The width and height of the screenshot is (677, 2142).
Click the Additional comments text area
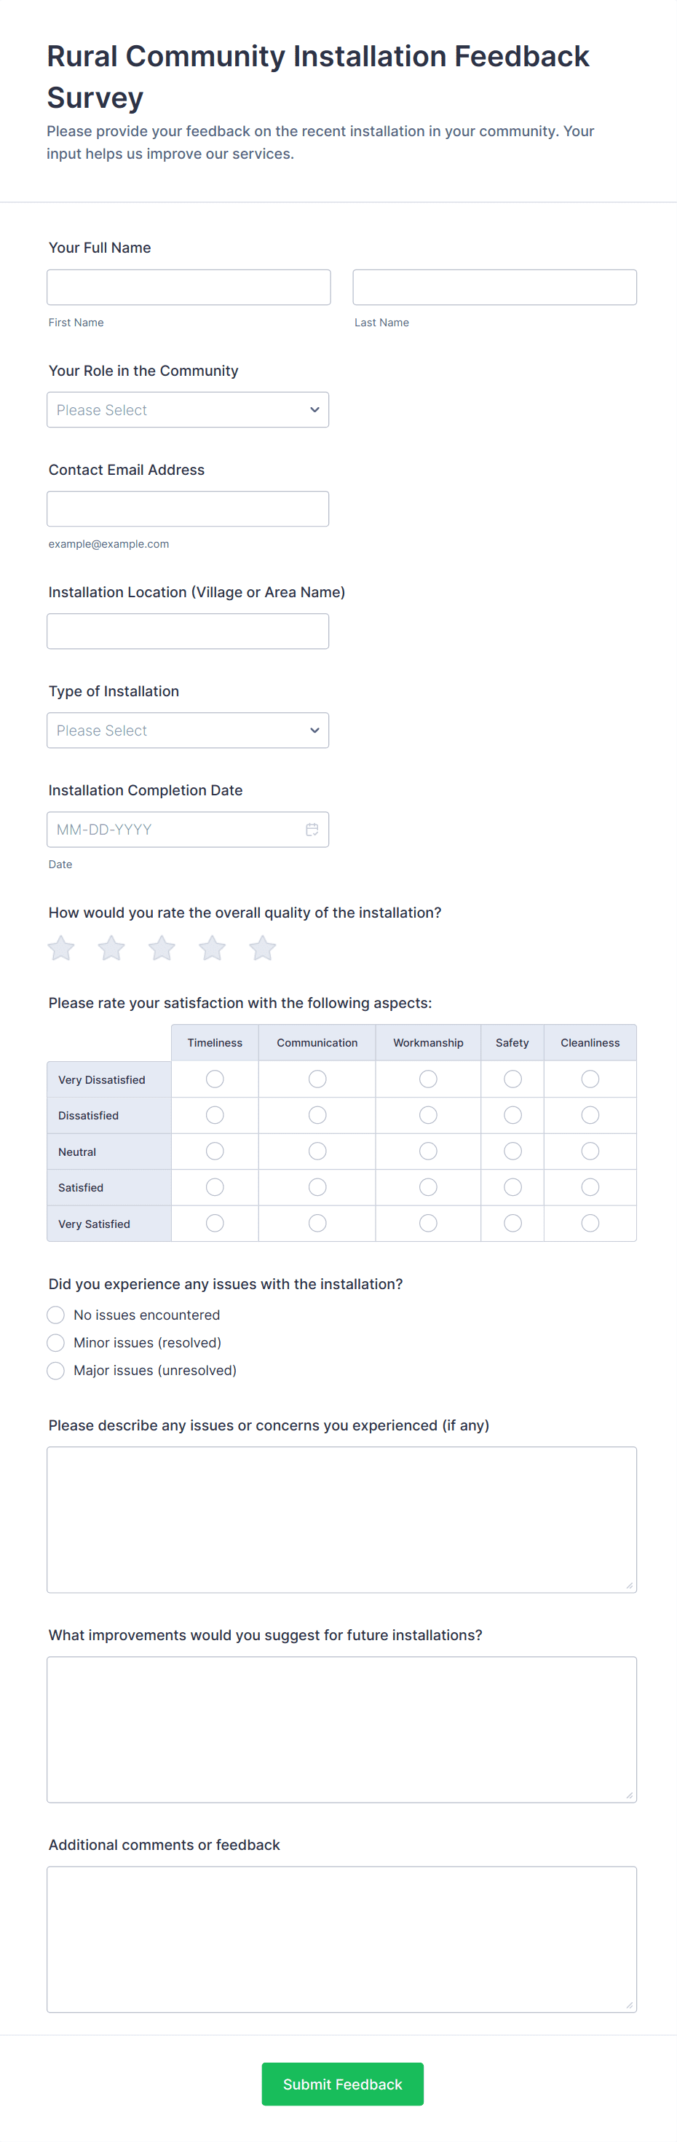[341, 1939]
